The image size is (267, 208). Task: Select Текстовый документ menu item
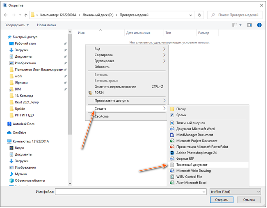192,164
